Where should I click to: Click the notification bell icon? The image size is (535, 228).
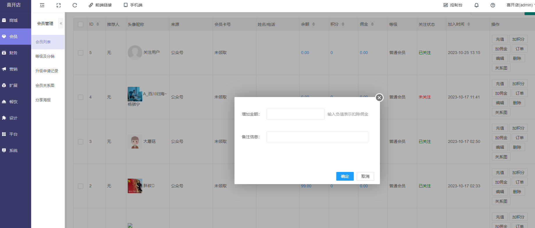pos(477,5)
